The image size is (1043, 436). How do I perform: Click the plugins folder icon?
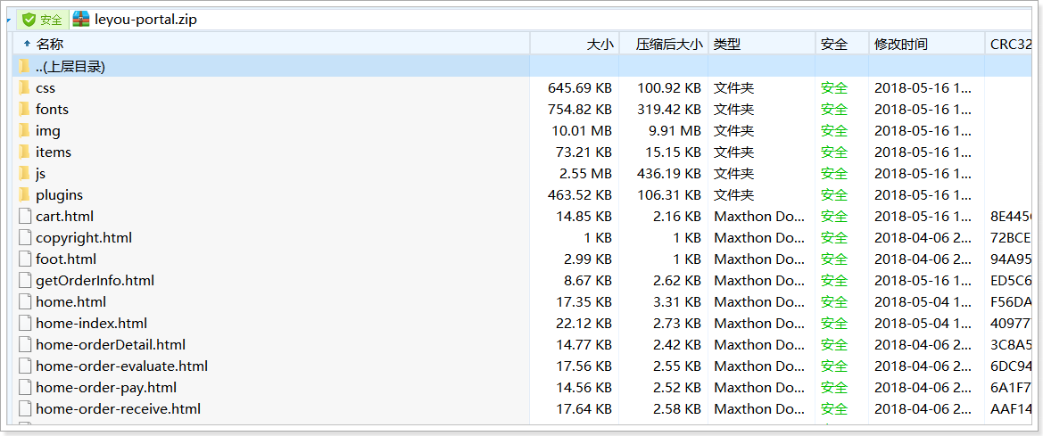point(24,194)
